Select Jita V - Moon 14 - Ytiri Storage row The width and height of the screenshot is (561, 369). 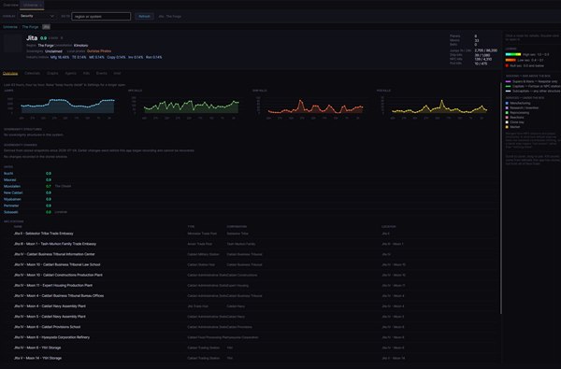(x=251, y=358)
